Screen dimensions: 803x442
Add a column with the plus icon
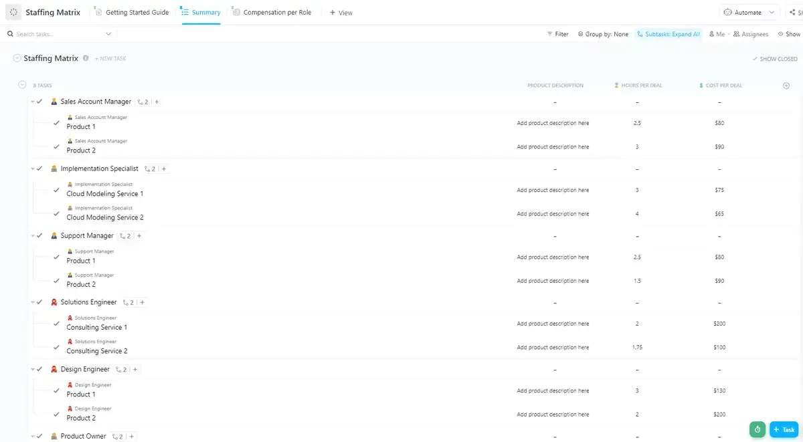click(786, 86)
